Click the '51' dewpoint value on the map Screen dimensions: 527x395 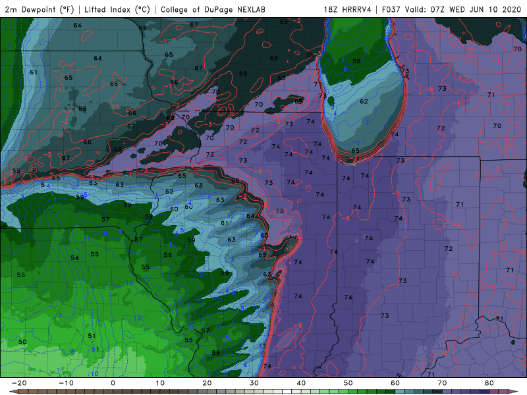[x=92, y=336]
